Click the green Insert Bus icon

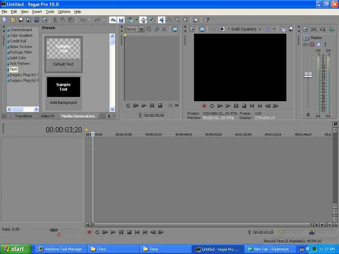pyautogui.click(x=331, y=29)
